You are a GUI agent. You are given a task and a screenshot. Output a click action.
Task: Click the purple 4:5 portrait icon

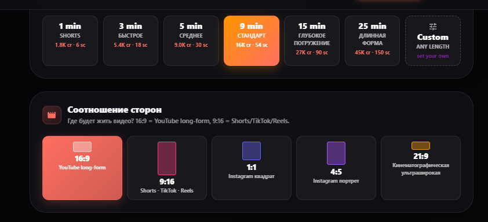pos(336,153)
